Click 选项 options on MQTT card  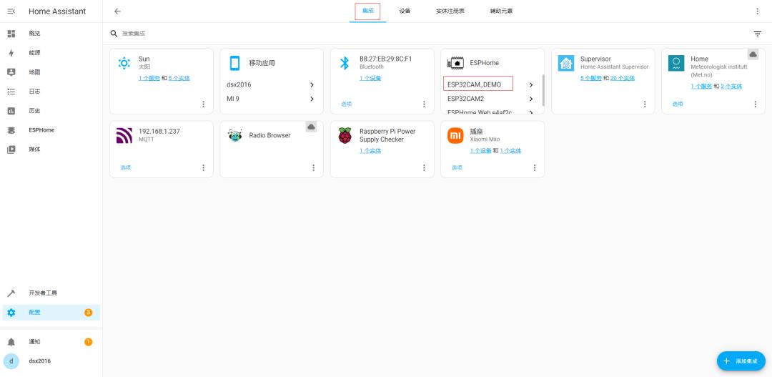point(126,167)
